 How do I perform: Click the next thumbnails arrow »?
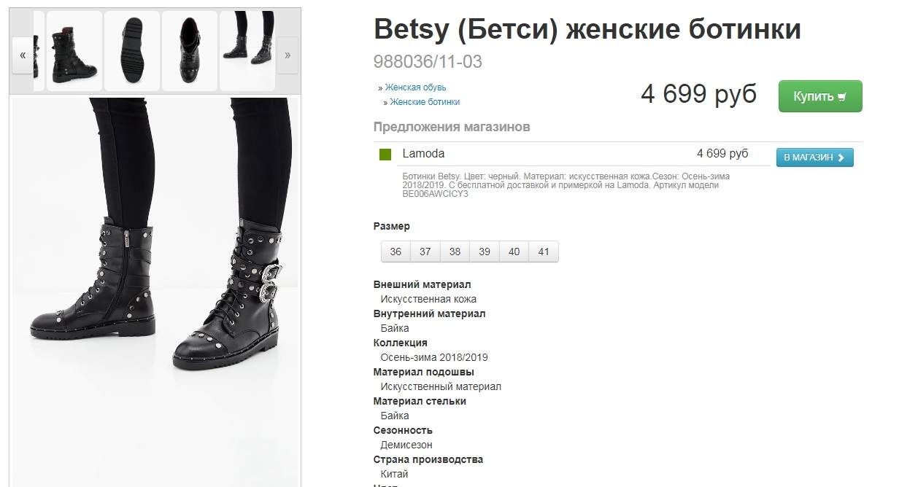coord(288,55)
